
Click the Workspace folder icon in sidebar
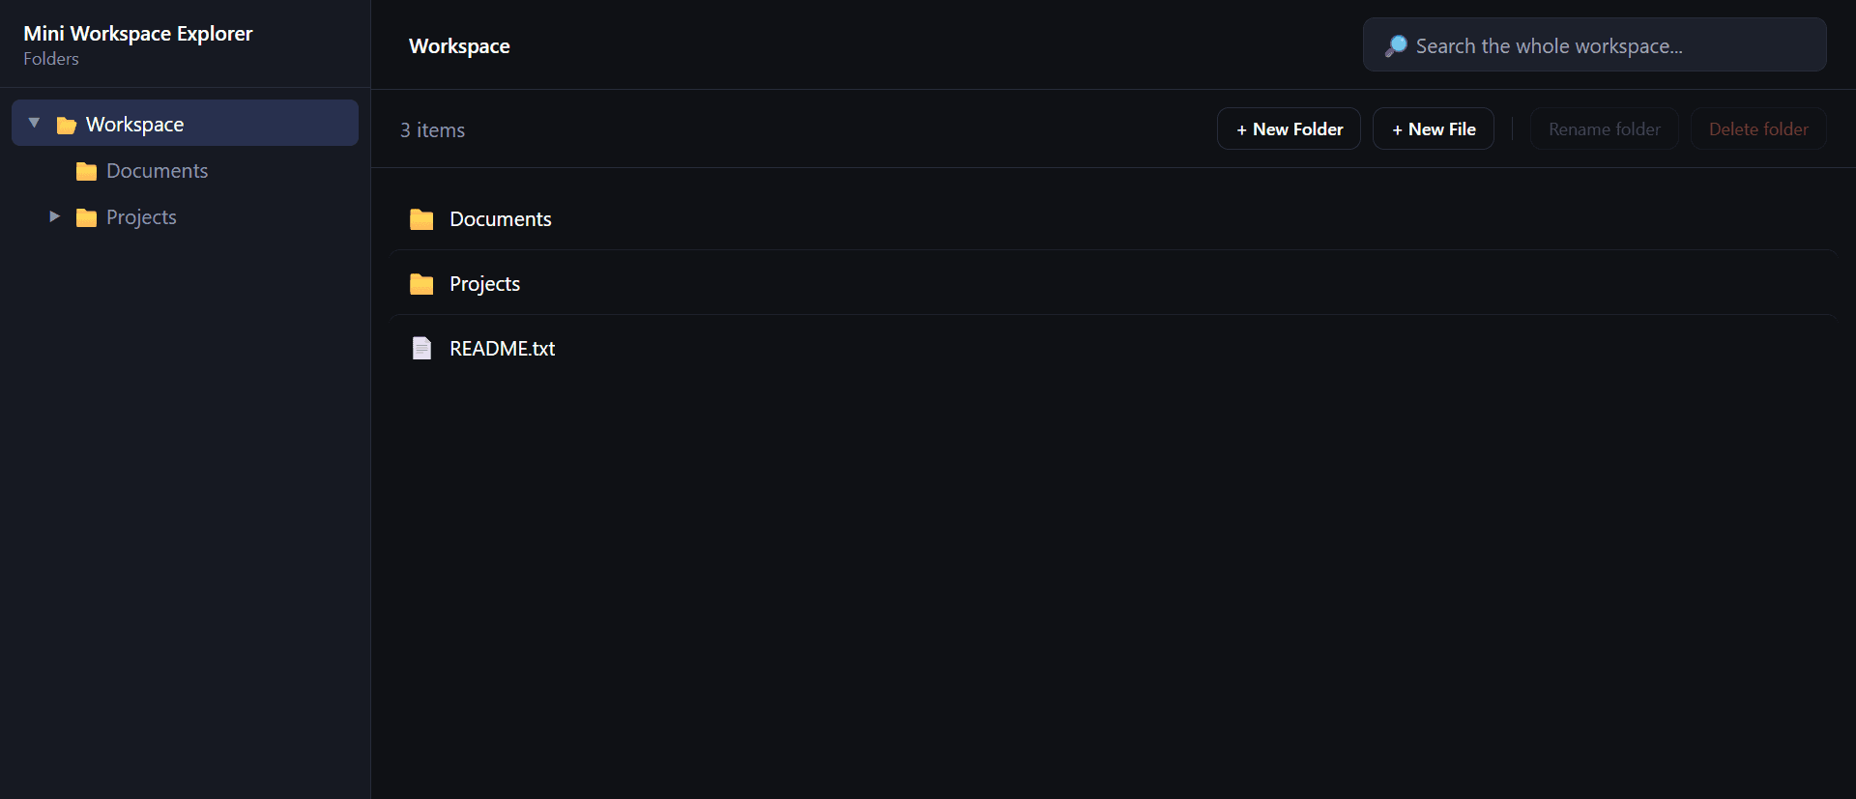coord(66,125)
